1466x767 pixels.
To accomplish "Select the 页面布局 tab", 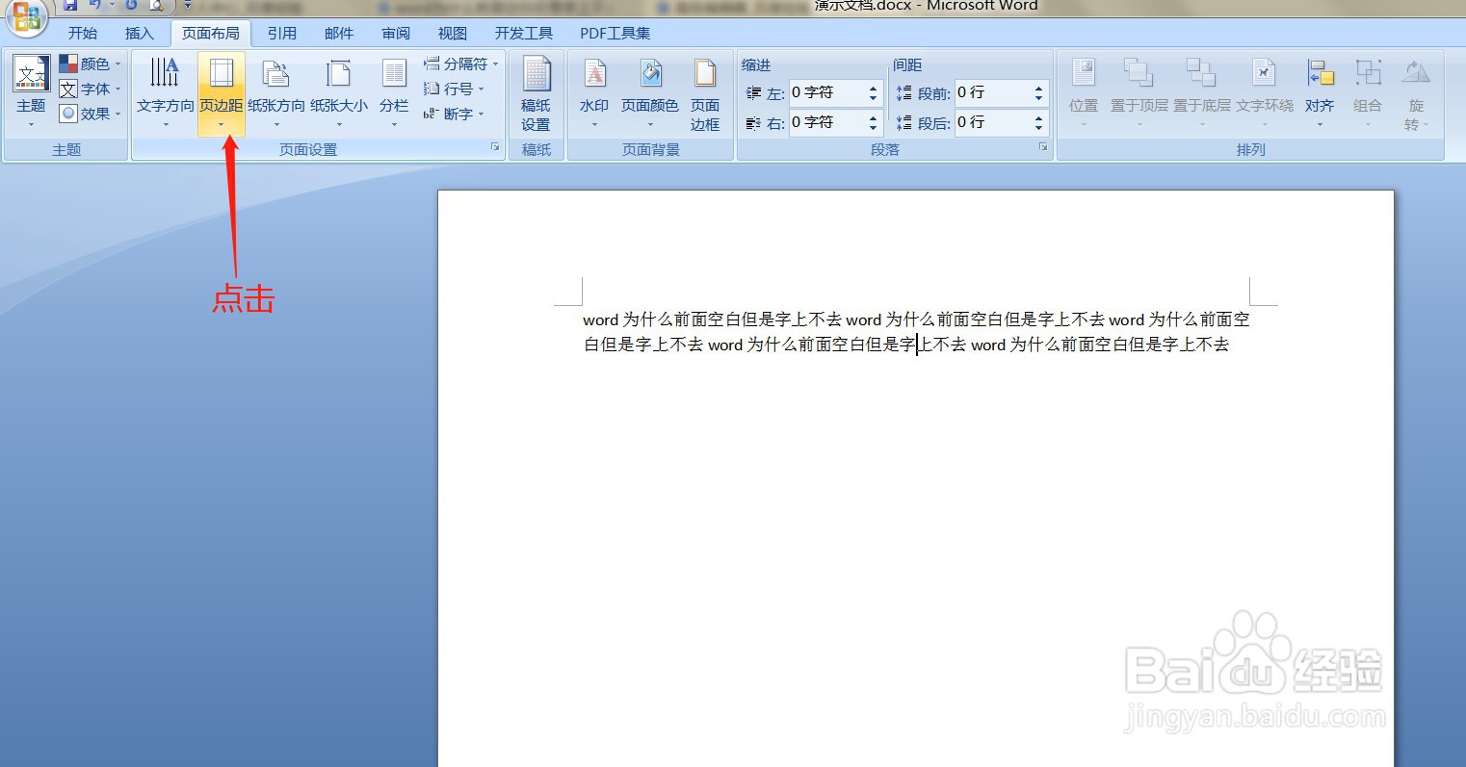I will 211,33.
